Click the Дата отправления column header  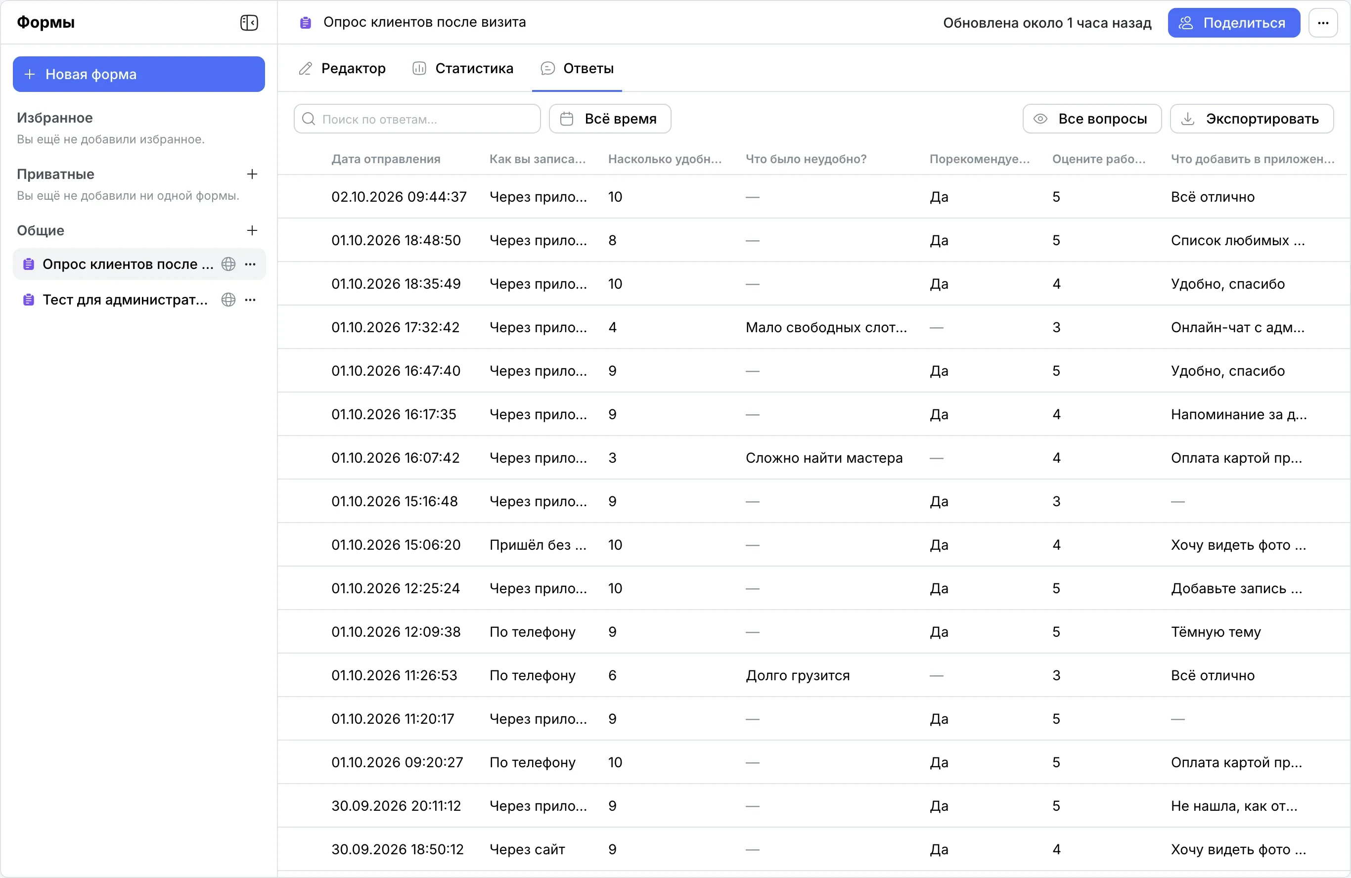tap(385, 159)
